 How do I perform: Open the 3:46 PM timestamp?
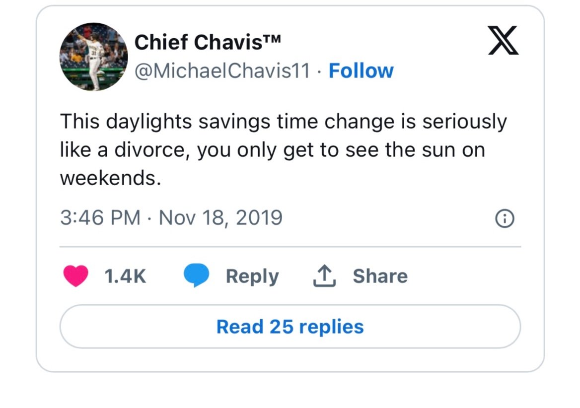pyautogui.click(x=100, y=217)
